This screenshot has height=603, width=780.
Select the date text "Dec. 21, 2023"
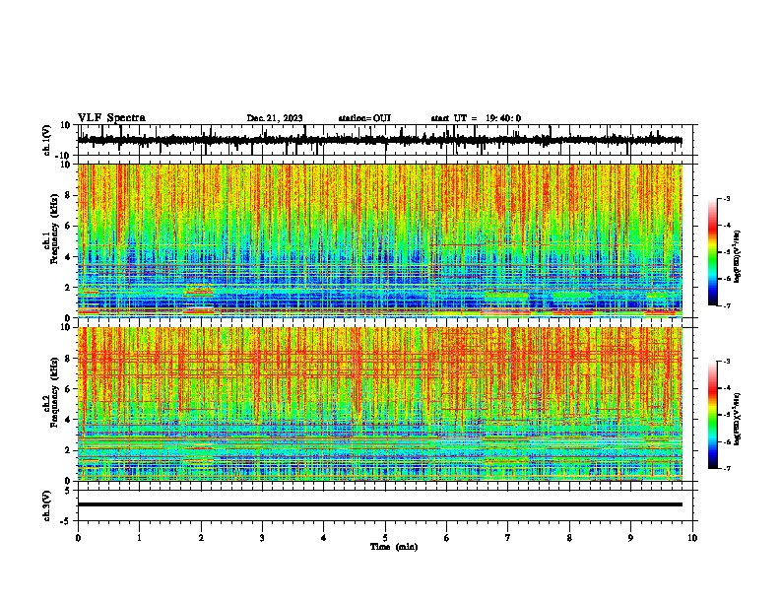[x=275, y=118]
